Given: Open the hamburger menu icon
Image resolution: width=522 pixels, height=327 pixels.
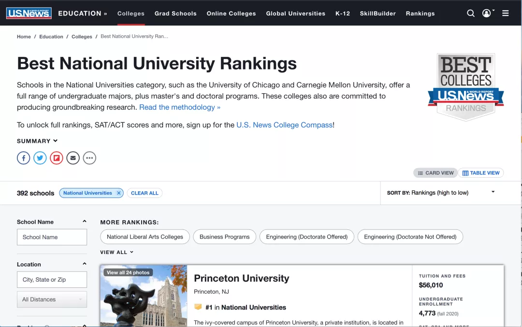Looking at the screenshot, I should click(x=506, y=14).
